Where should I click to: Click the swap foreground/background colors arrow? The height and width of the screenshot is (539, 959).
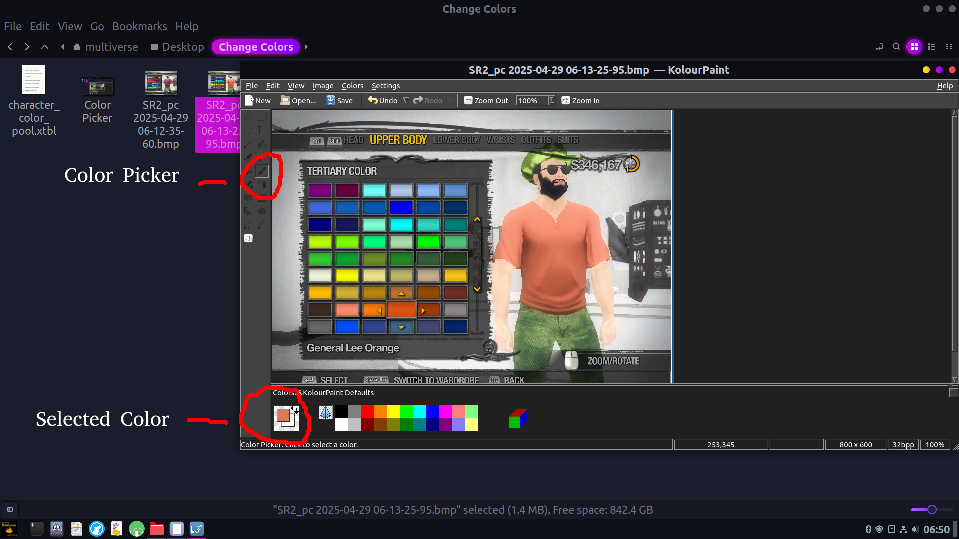pos(295,410)
